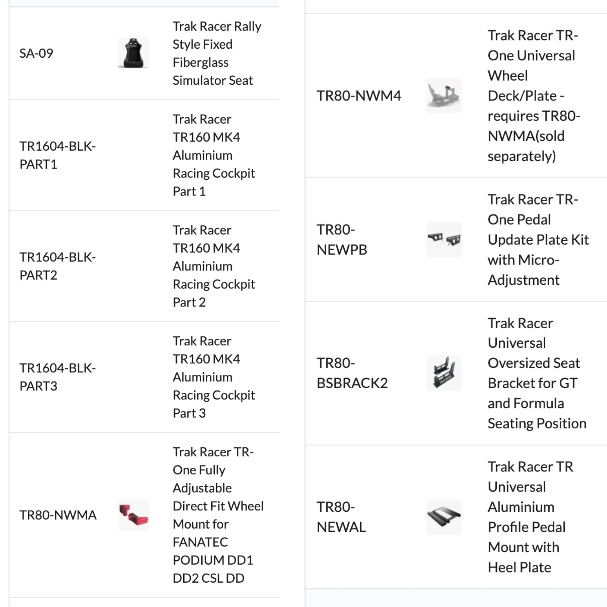Select the TR1604-BLK-PART3 SKU text

[58, 377]
